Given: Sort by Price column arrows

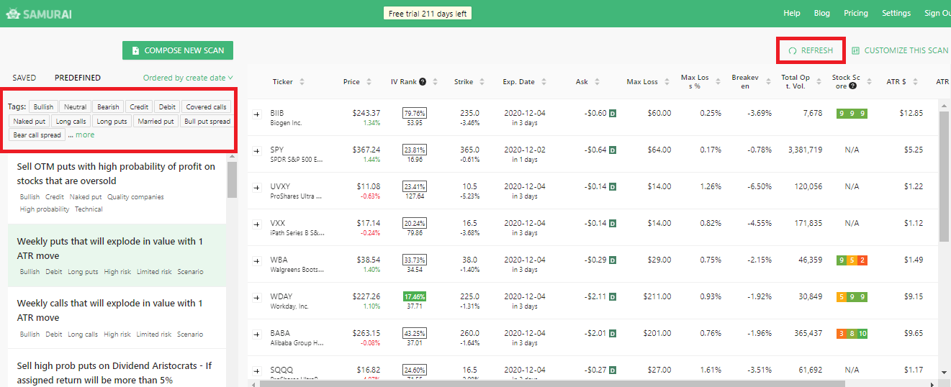Looking at the screenshot, I should [x=369, y=82].
